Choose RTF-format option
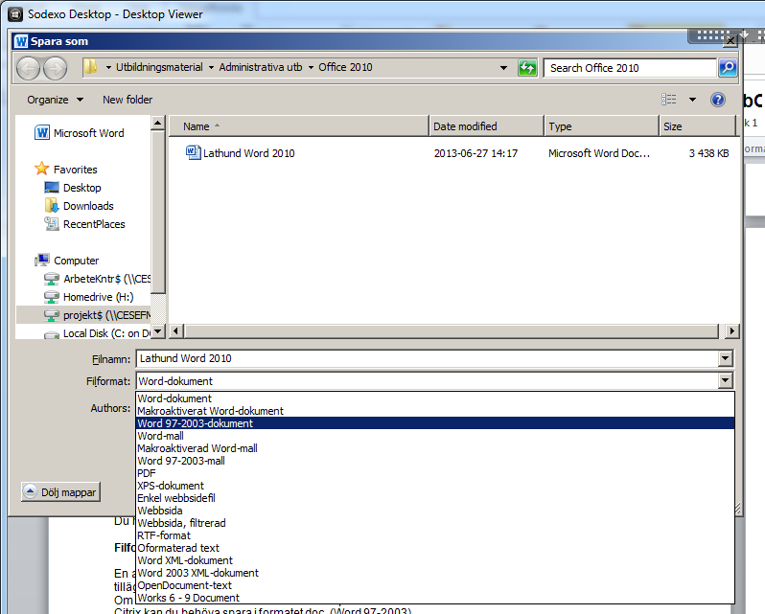 point(435,535)
